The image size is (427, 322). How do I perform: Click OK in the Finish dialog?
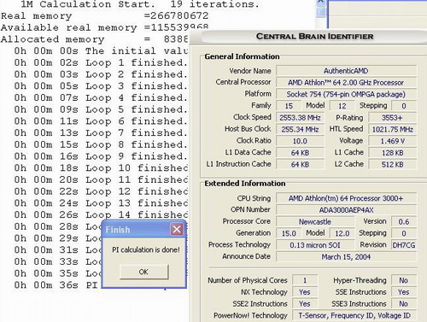pos(144,272)
